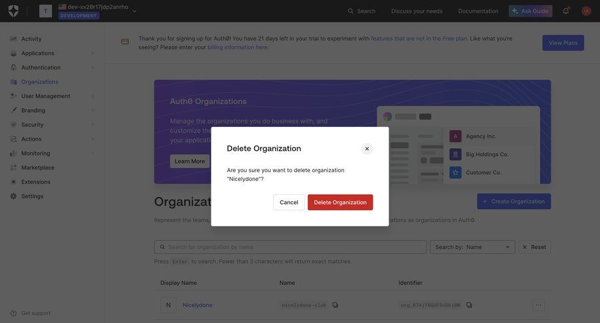Image resolution: width=600 pixels, height=323 pixels.
Task: Open User Management section
Action: pos(45,96)
